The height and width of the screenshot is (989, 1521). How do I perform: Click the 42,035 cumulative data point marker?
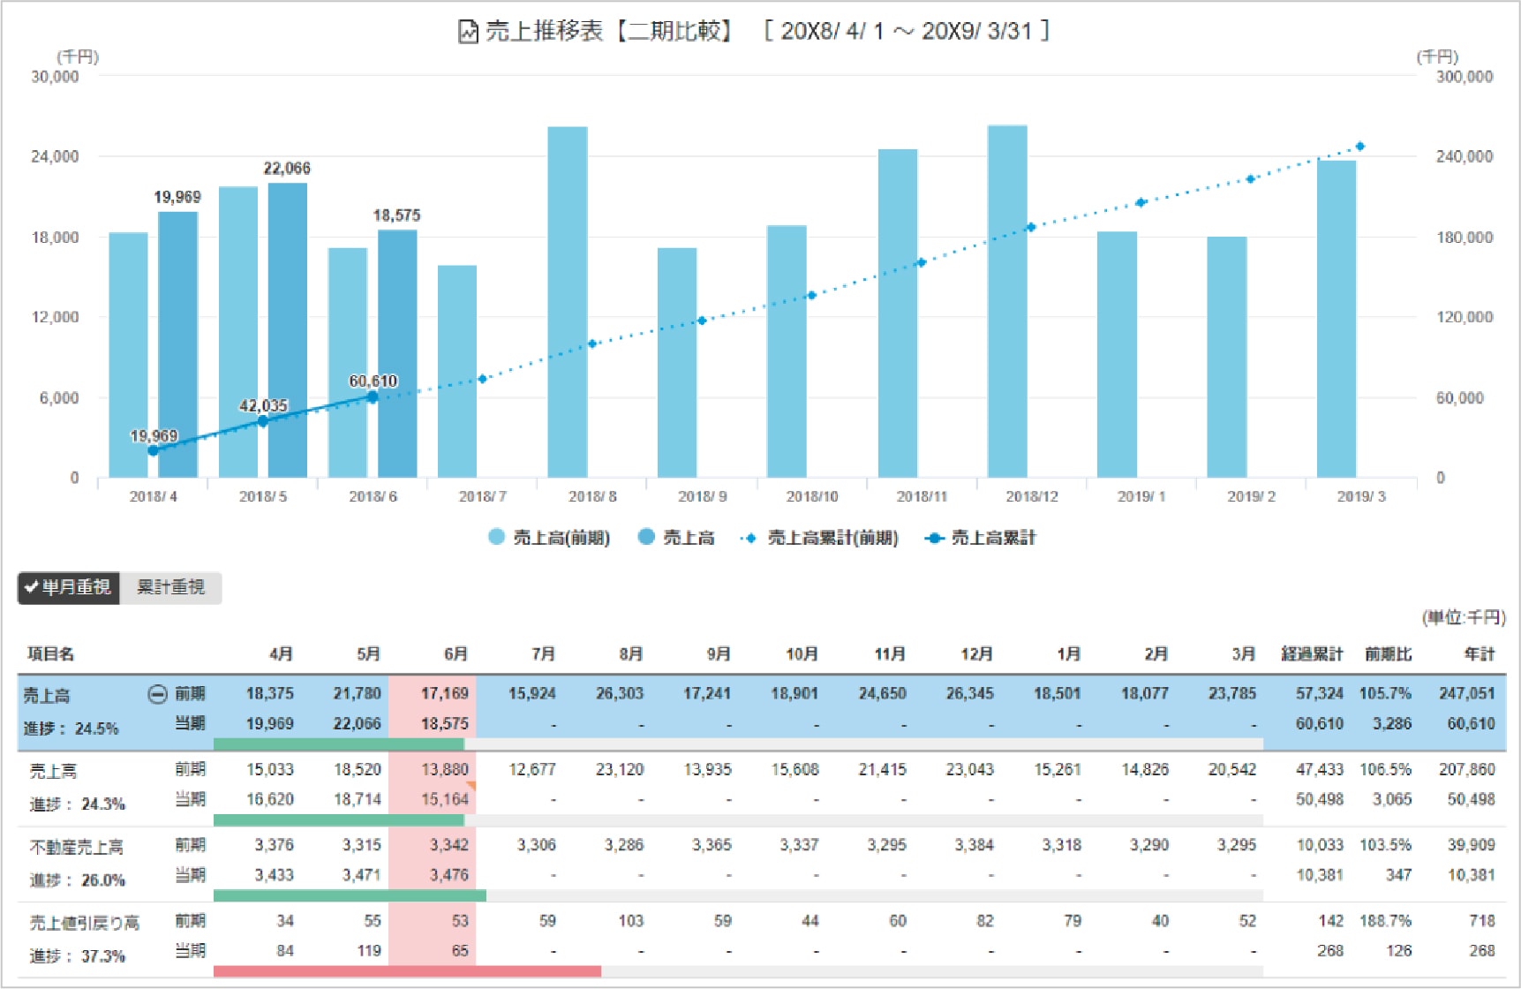click(262, 421)
